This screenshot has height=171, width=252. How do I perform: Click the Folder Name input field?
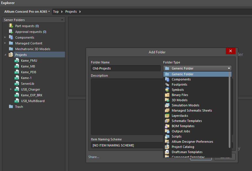(126, 68)
